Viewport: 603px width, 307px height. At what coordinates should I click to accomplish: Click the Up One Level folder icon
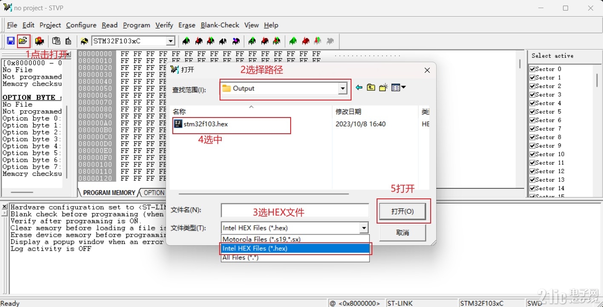click(371, 87)
